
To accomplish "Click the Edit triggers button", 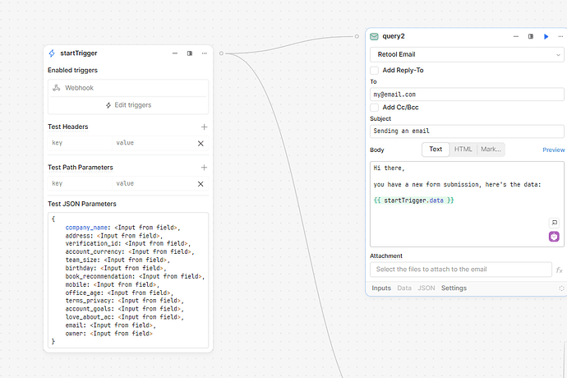I will [128, 105].
